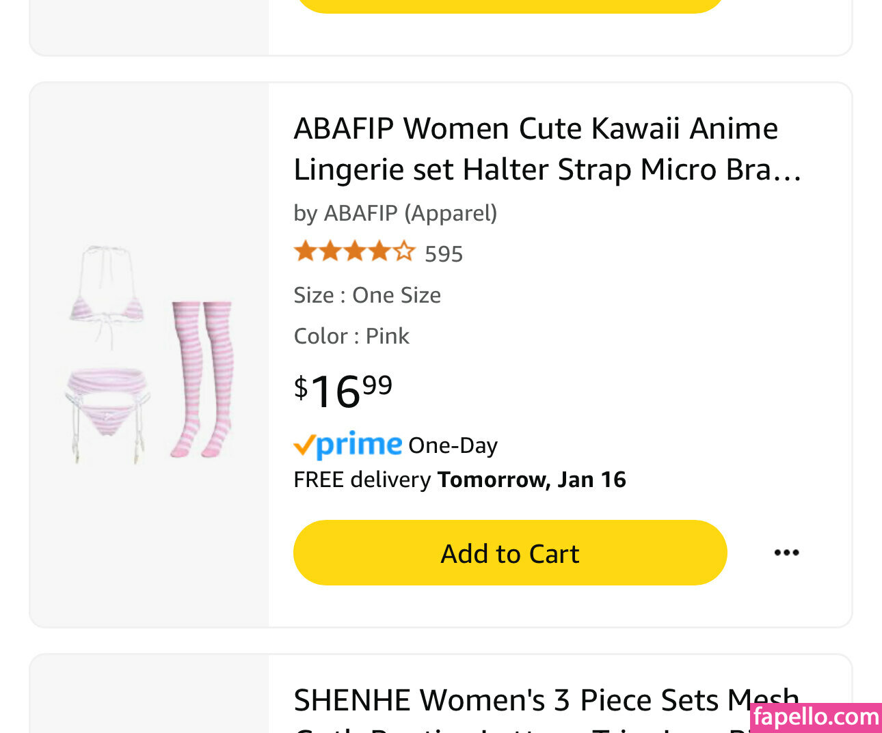This screenshot has width=882, height=733.
Task: Click the pink lingerie set product thumbnail
Action: click(x=150, y=355)
